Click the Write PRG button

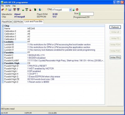(115, 57)
